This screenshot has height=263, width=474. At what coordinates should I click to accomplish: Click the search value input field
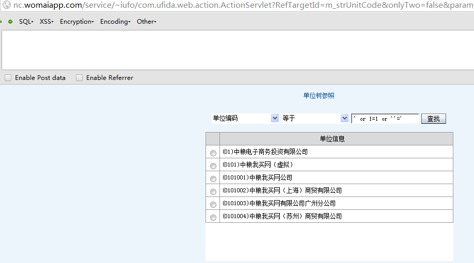tap(385, 119)
